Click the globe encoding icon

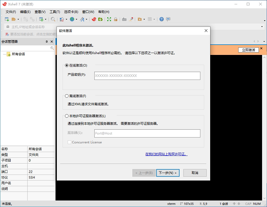coord(72,19)
